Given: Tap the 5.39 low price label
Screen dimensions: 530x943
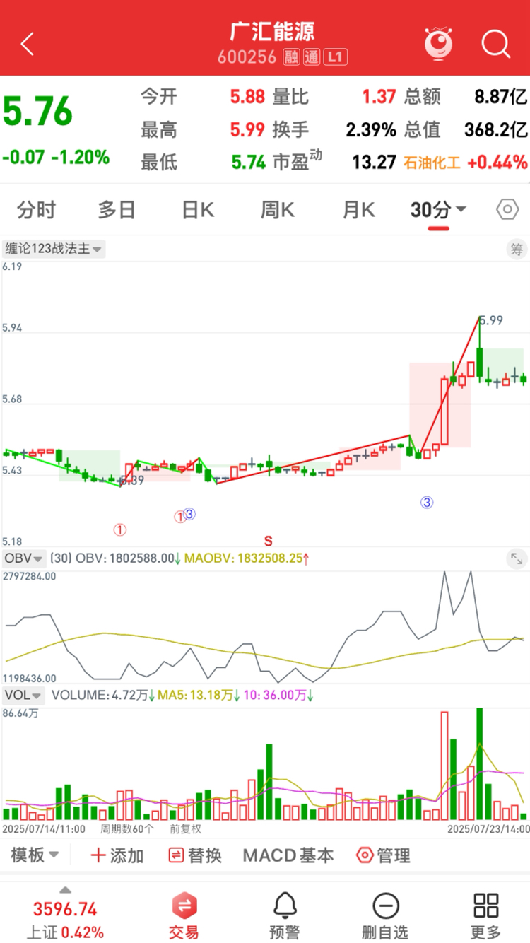Looking at the screenshot, I should pos(133,481).
